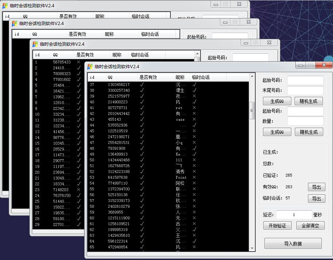Screen dimensions: 333x260
Task: Click 随机生成 in the upper generation section
Action: [x=308, y=101]
